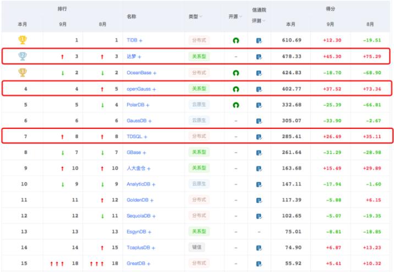Click the 信通院 evaluation icon for OceanBase
This screenshot has width=394, height=272.
pyautogui.click(x=259, y=73)
